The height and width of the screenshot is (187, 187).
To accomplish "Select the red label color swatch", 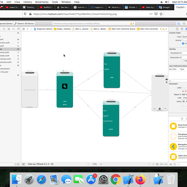I will 186,91.
